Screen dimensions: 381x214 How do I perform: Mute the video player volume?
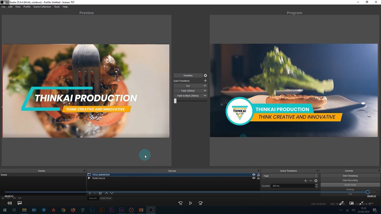10,203
